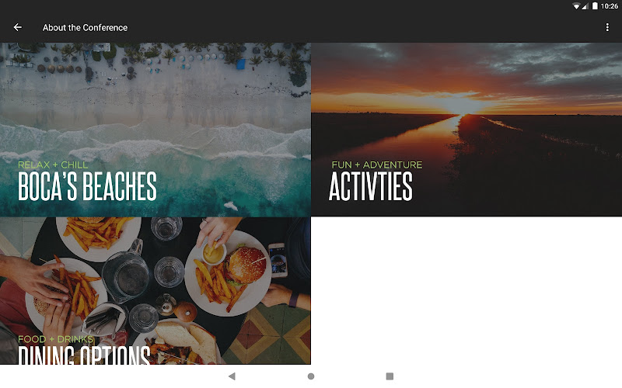Viewport: 622px width, 388px height.
Task: Click the battery status icon
Action: point(595,6)
